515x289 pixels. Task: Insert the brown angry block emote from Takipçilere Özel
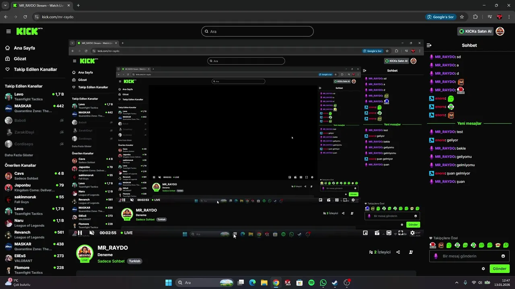pos(441,245)
